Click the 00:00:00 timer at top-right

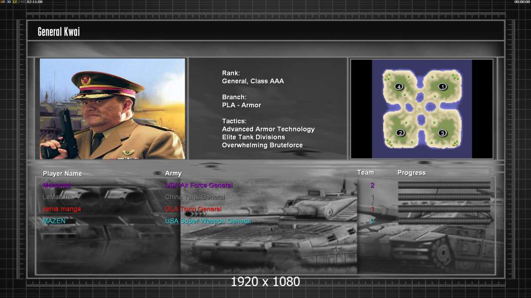pyautogui.click(x=522, y=1)
